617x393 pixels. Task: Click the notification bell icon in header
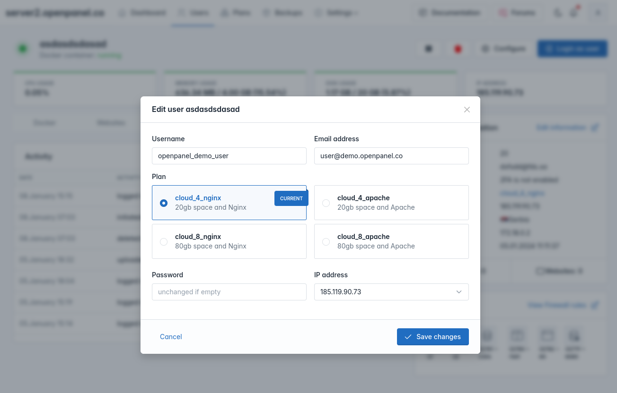(x=574, y=13)
